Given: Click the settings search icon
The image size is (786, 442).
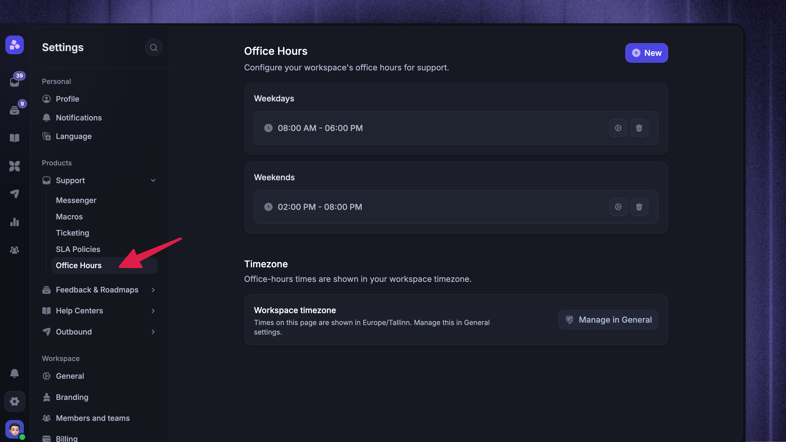Looking at the screenshot, I should (154, 48).
